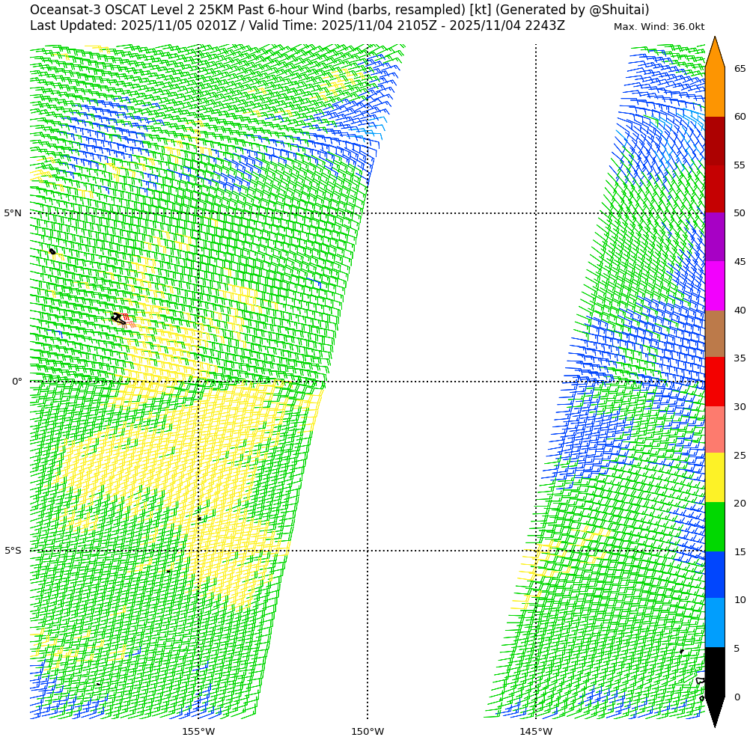Click the Max. Wind 36.0kt text

click(x=659, y=27)
